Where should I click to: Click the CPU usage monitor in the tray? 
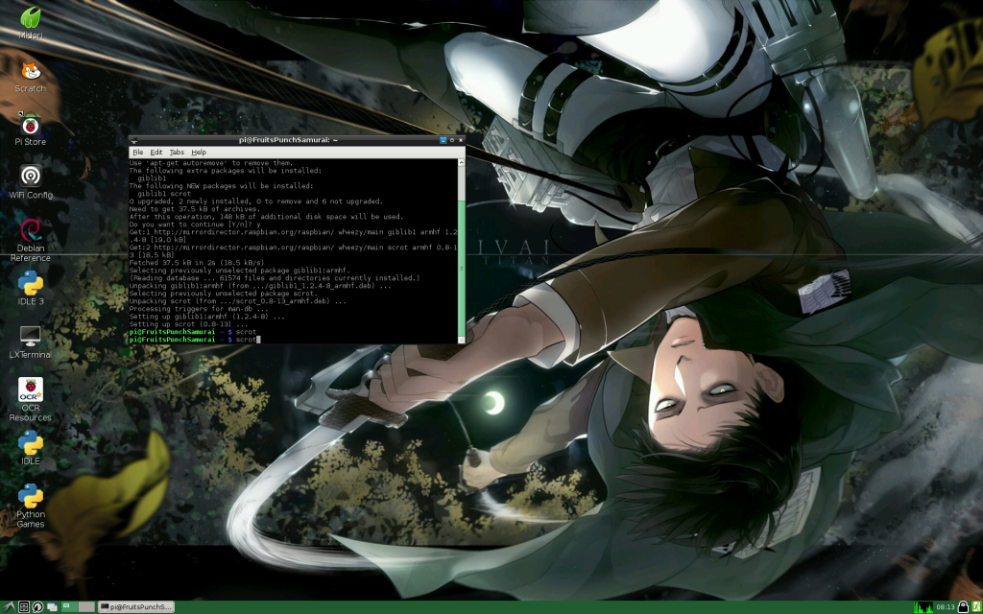923,607
